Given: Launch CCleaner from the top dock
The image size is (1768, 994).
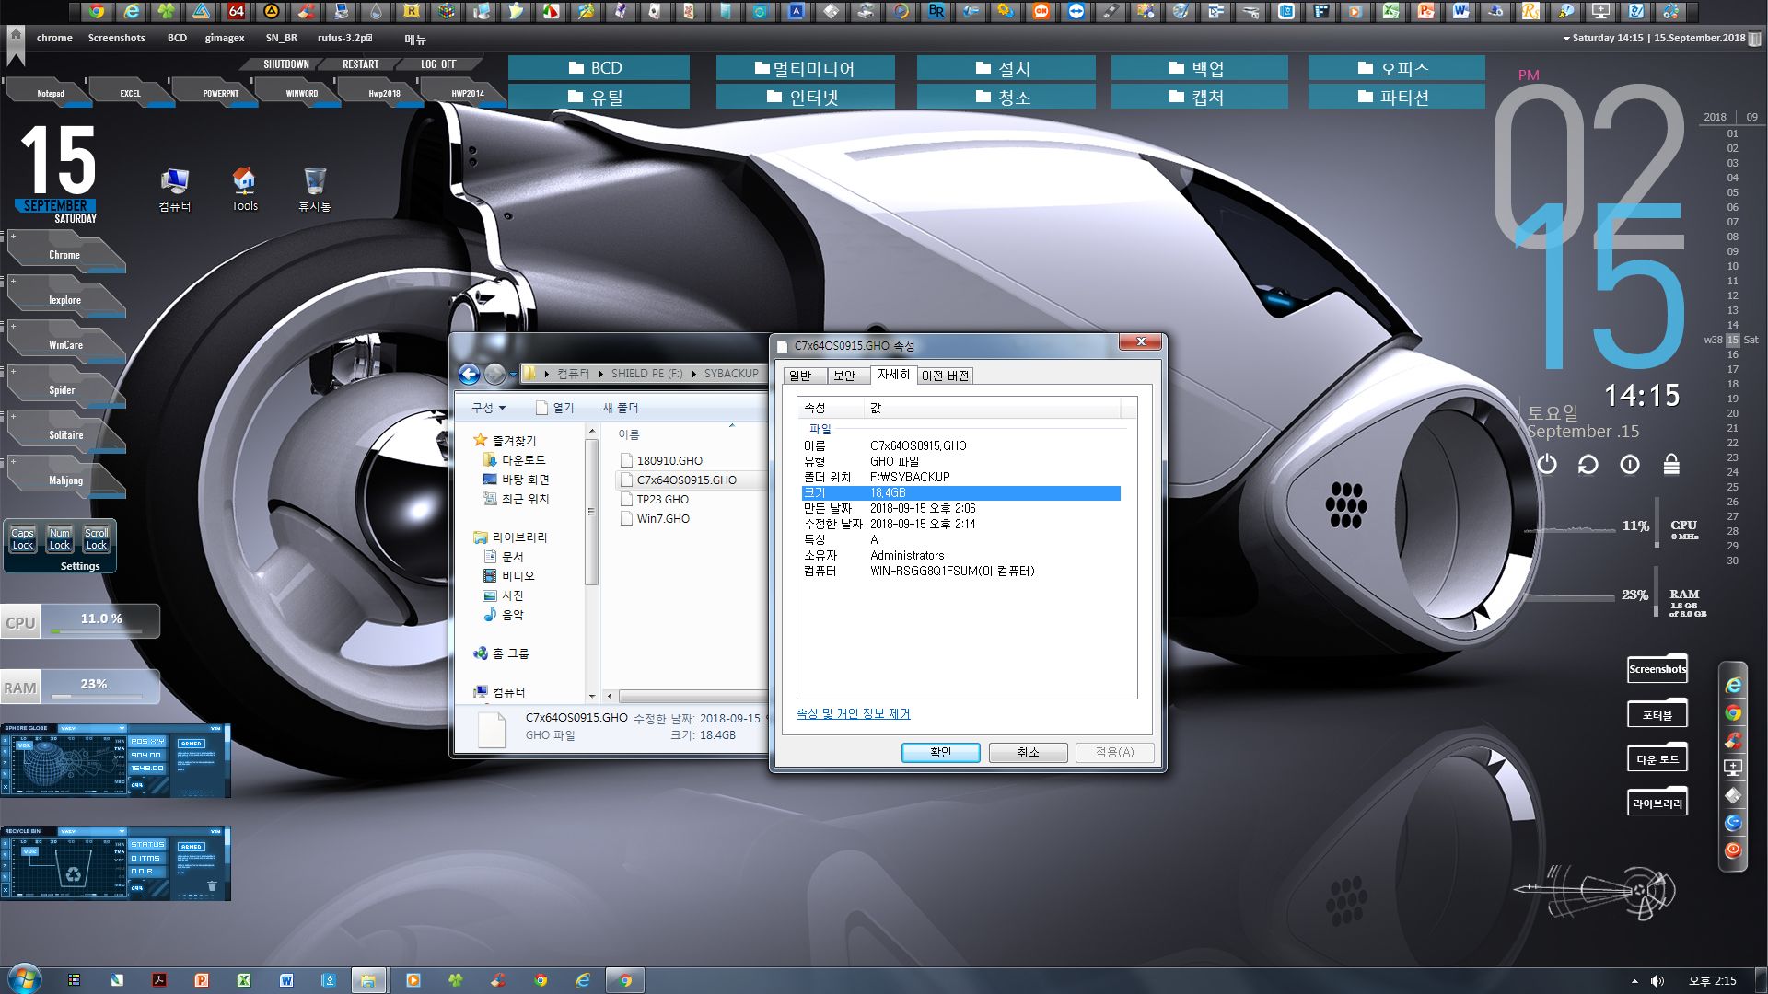Looking at the screenshot, I should pos(307,11).
